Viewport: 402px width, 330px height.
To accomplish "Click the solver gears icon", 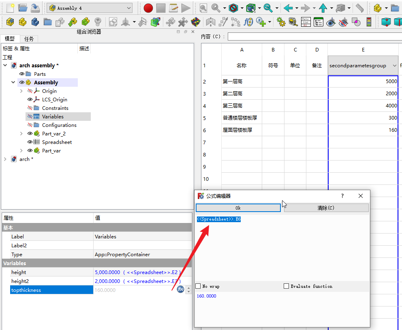I will 281,22.
